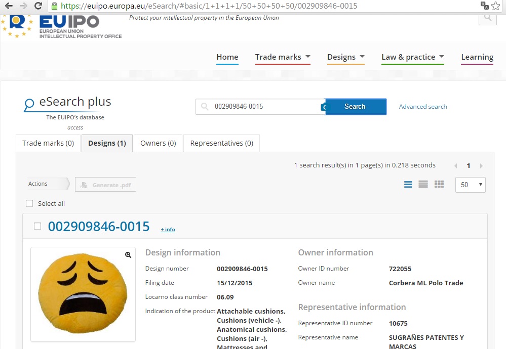Check the box for design 002909846-0015
The image size is (506, 349).
coord(37,226)
